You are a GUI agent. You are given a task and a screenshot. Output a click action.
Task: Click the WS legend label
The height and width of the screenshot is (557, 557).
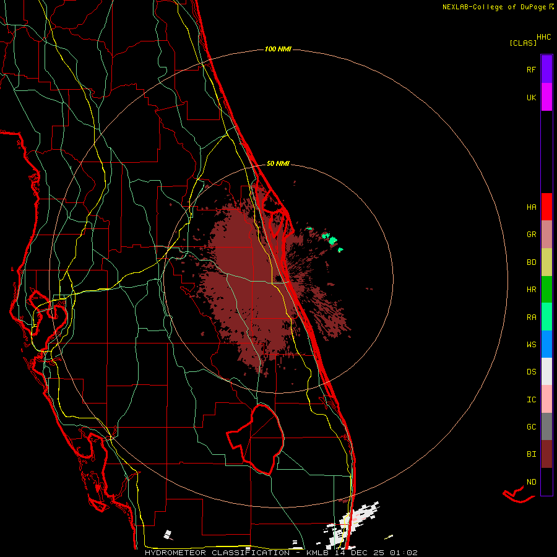coord(531,344)
